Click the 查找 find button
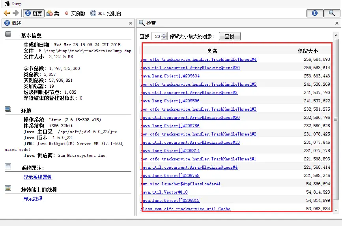Image resolution: width=342 pixels, height=226 pixels. point(230,36)
